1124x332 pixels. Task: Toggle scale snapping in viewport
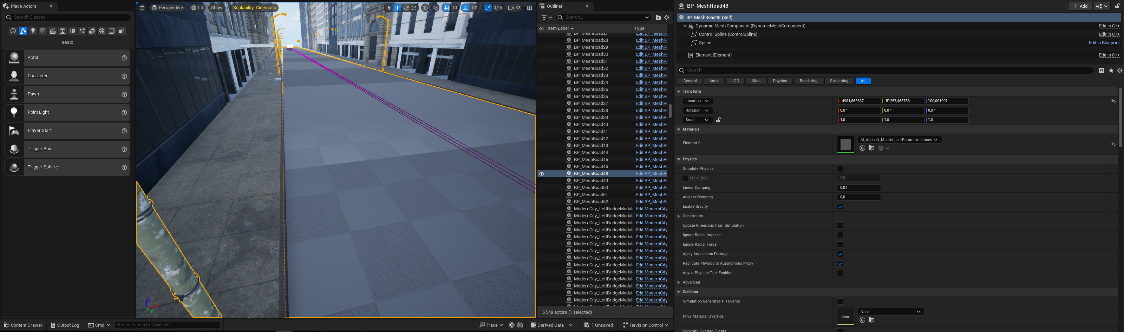(x=488, y=8)
